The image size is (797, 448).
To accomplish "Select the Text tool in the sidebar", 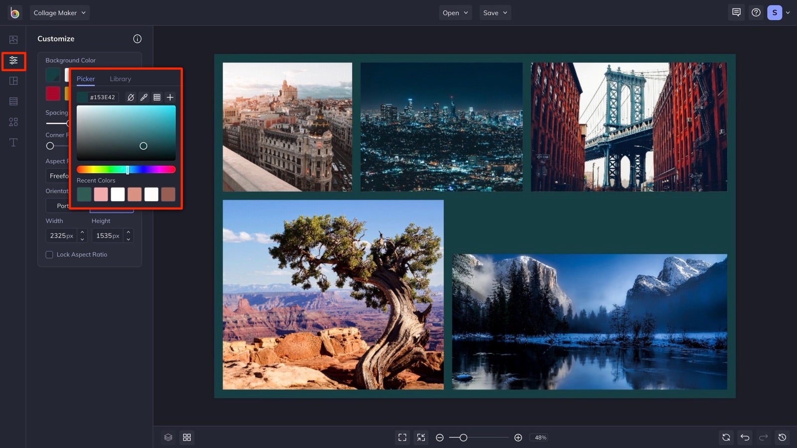I will tap(13, 142).
